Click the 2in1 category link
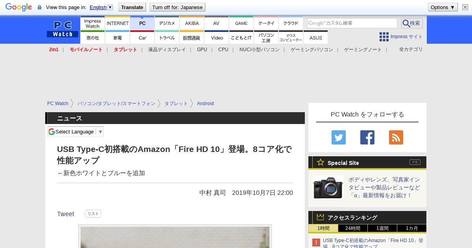 pyautogui.click(x=54, y=50)
